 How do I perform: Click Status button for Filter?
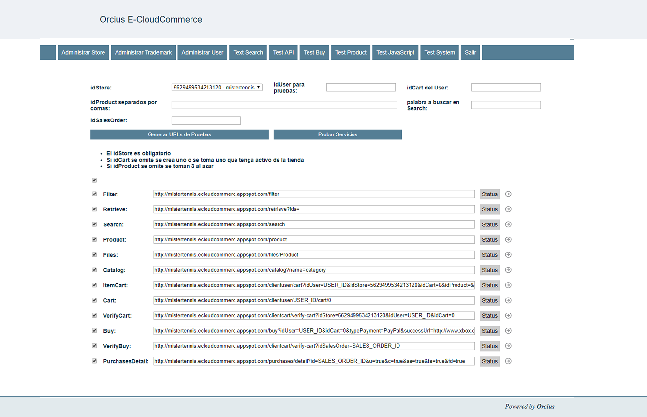pos(489,194)
